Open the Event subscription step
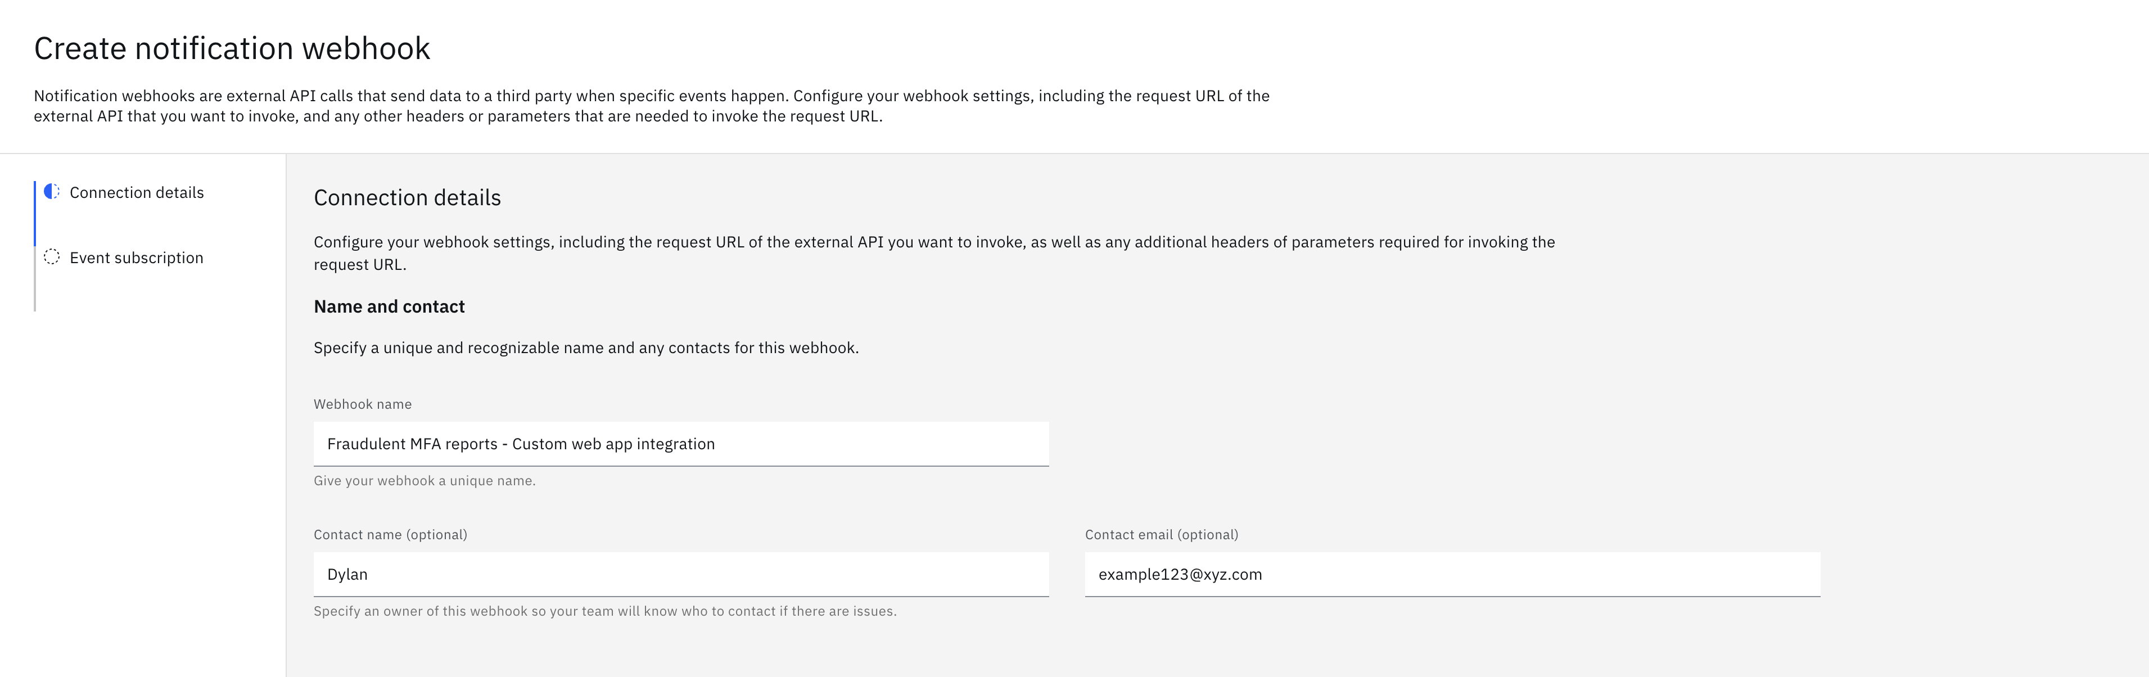Image resolution: width=2149 pixels, height=677 pixels. pos(137,257)
